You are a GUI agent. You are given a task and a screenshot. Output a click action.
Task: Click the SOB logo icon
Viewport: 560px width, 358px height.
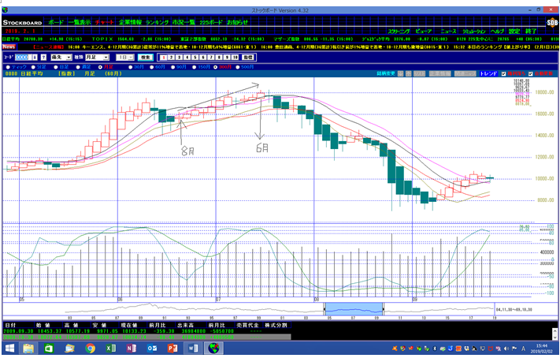click(552, 23)
